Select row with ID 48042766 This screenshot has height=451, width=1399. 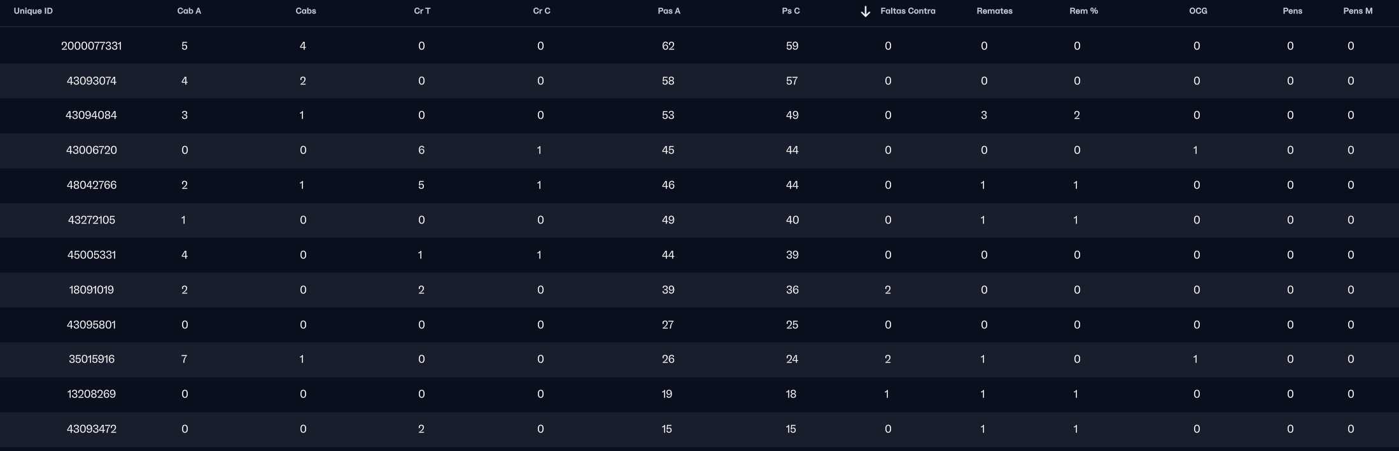699,185
